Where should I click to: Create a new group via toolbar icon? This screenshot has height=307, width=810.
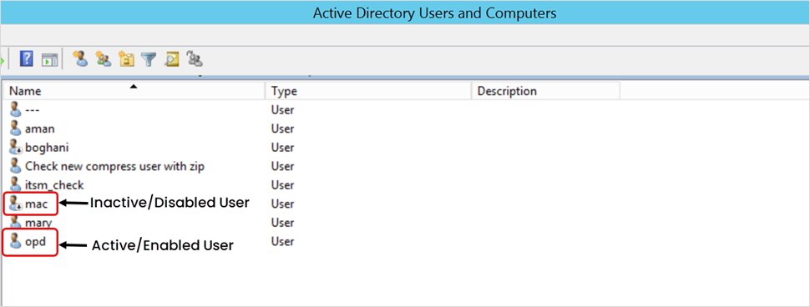coord(104,59)
